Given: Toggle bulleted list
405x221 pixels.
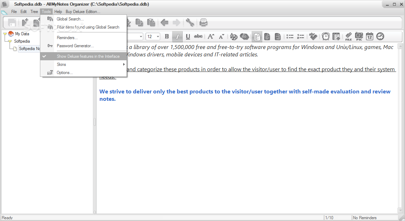Looking at the screenshot, I should [x=290, y=37].
